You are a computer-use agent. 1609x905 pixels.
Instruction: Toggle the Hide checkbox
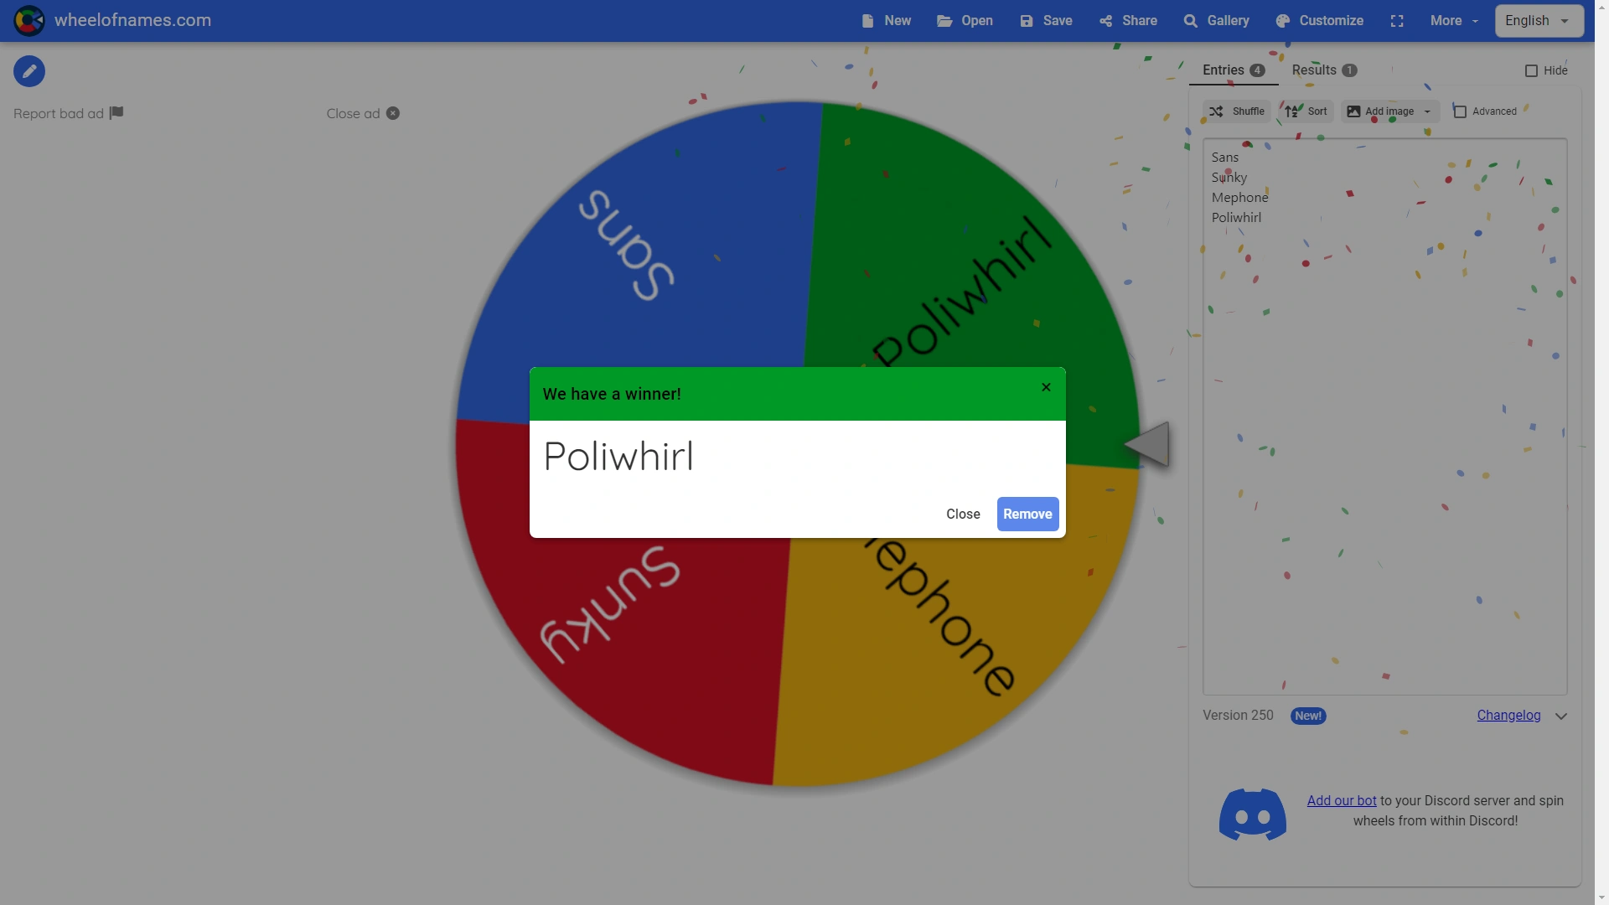1531,70
